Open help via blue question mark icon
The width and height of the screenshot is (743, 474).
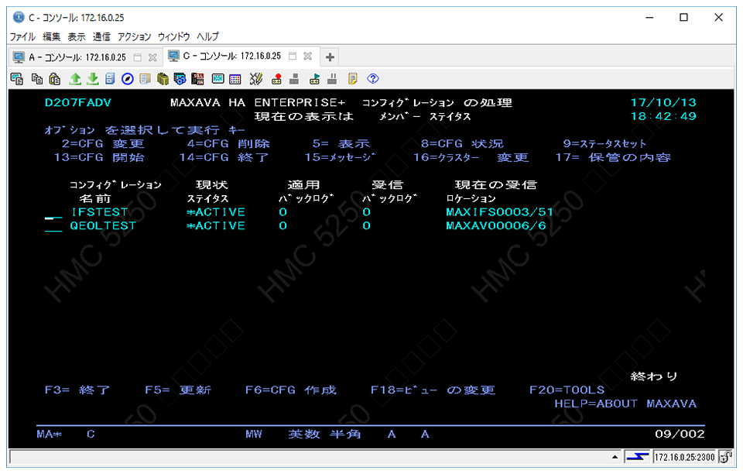point(373,79)
